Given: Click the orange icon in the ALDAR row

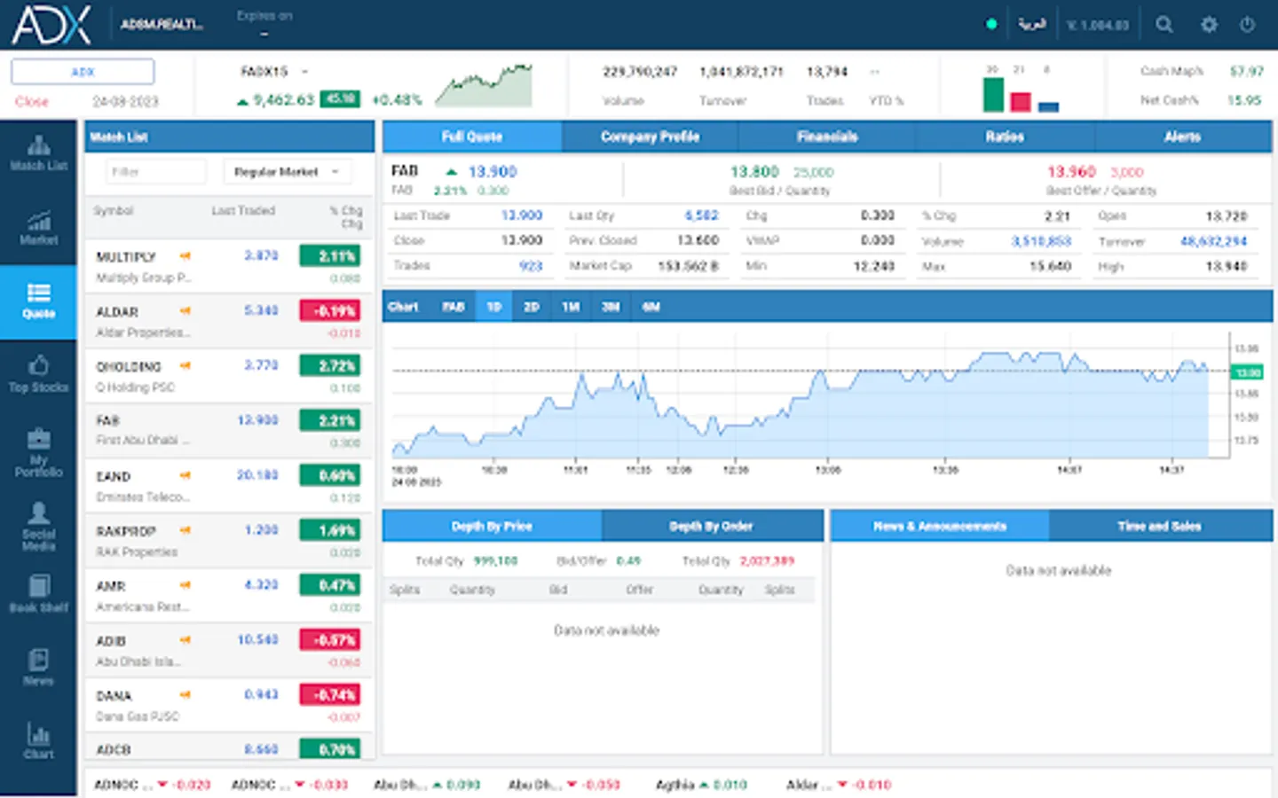Looking at the screenshot, I should tap(185, 310).
